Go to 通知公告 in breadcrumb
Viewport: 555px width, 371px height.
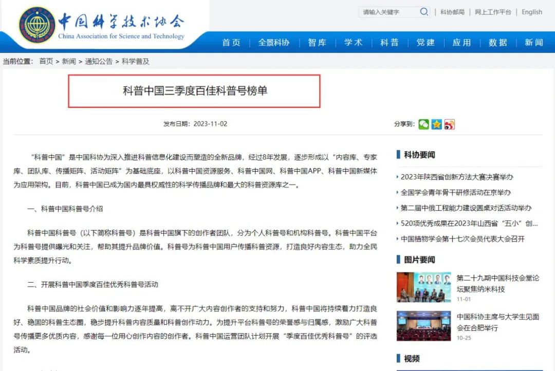point(99,61)
